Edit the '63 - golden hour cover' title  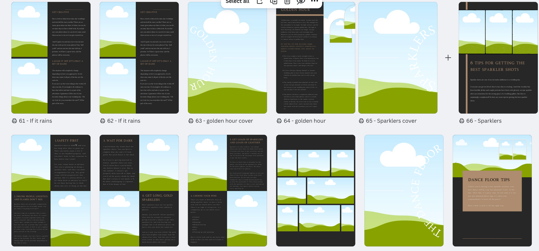coord(224,121)
